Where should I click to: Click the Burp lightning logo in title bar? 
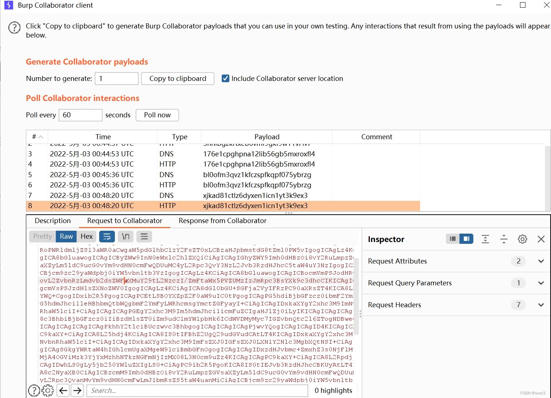pos(9,5)
